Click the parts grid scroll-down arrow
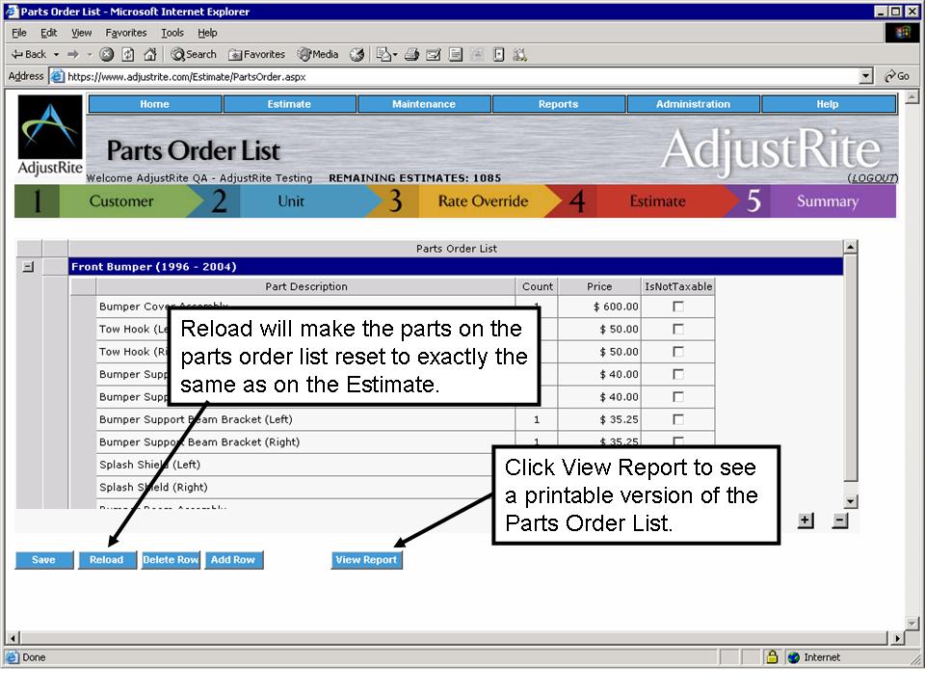 coord(850,501)
